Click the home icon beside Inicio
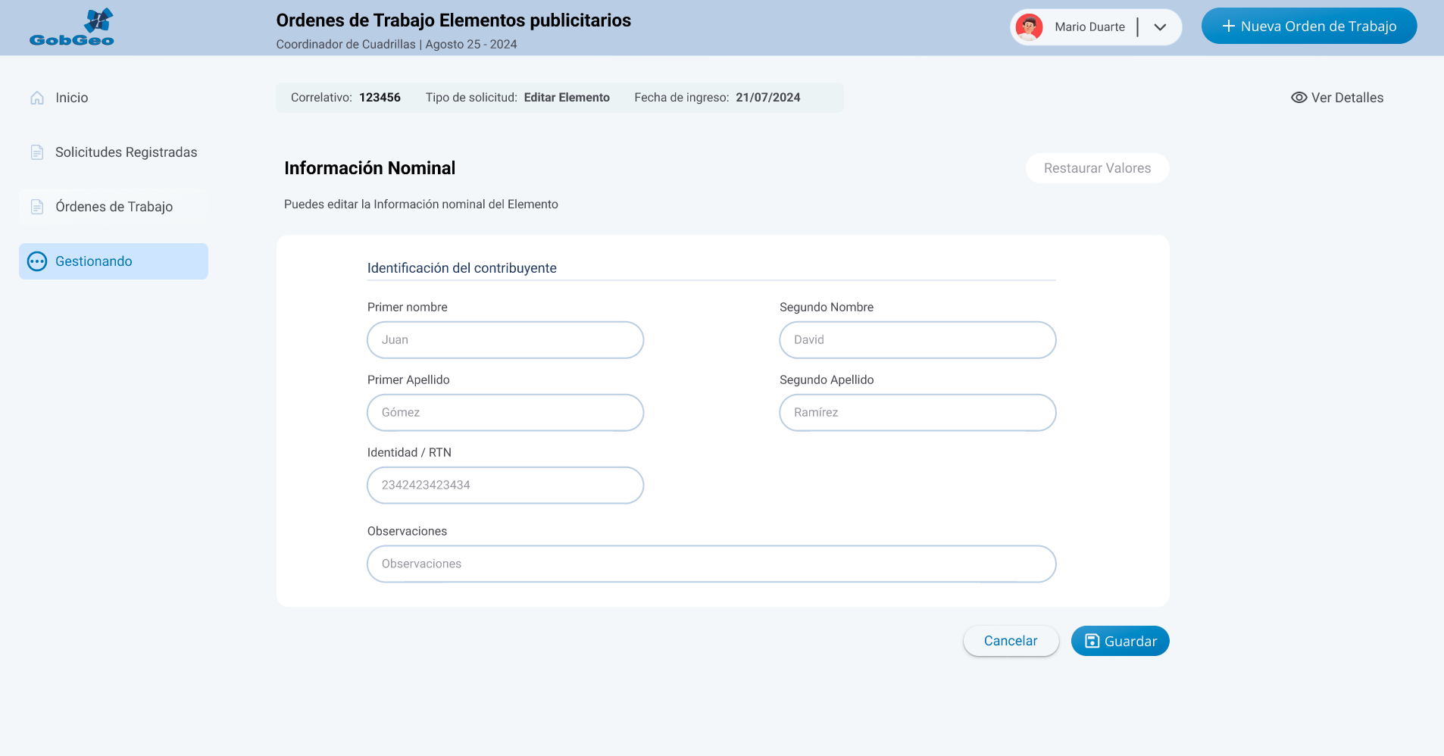 pos(37,98)
